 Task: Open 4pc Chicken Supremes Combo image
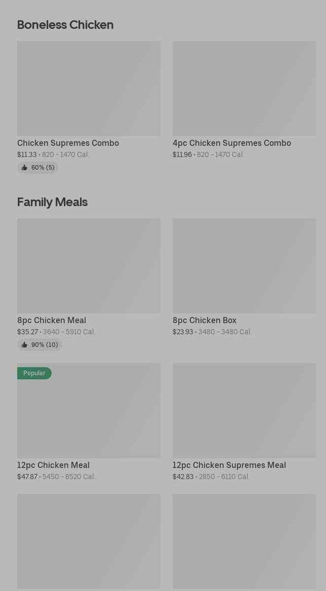click(244, 89)
